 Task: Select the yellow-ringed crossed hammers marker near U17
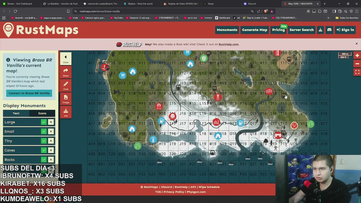[294, 125]
